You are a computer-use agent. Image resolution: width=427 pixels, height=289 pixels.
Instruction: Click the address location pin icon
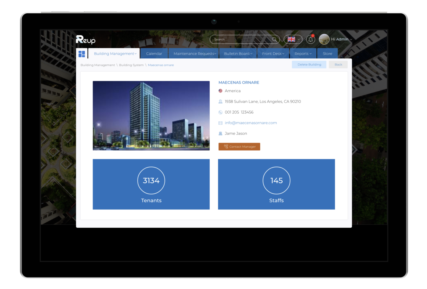pos(220,102)
